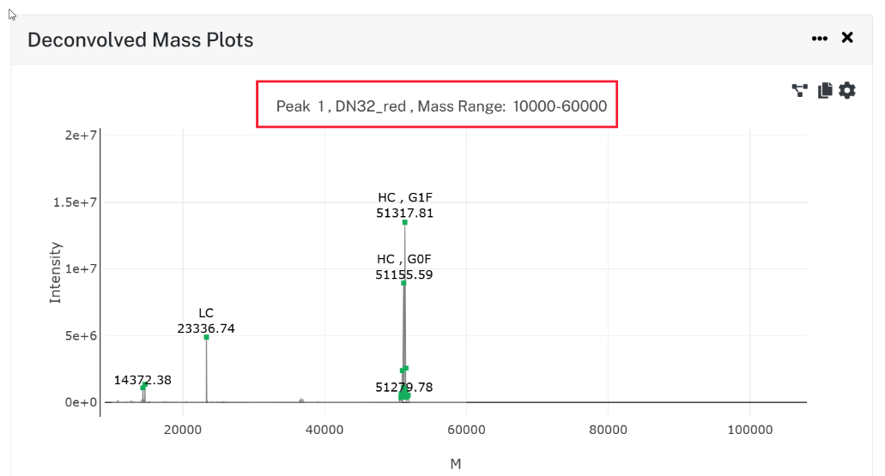
Task: Select the HC, G0F peak marker at 51155.59
Action: click(x=403, y=283)
